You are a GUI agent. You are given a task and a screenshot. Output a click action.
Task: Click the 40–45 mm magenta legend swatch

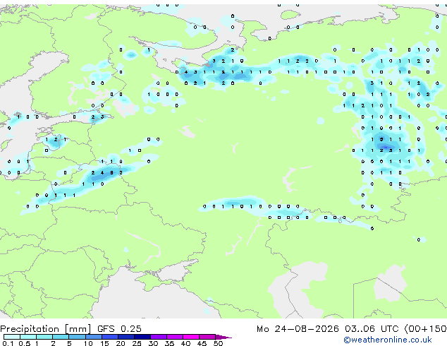[191, 337]
